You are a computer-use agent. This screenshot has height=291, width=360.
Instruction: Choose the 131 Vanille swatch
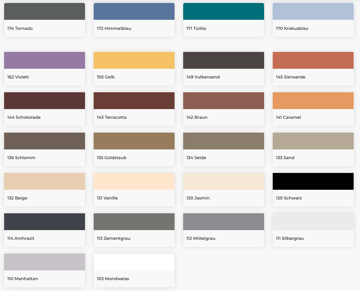134,181
